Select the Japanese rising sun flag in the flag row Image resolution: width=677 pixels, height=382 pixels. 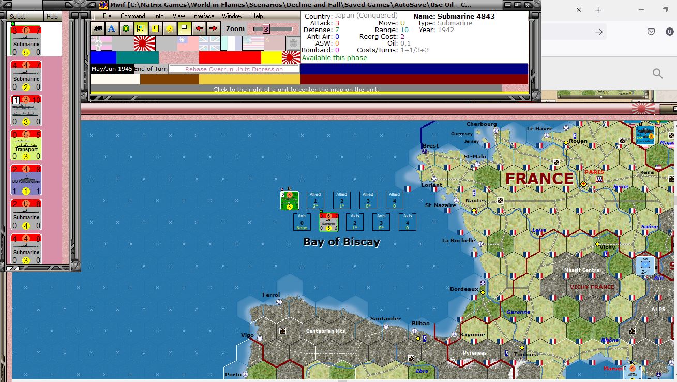tap(144, 43)
